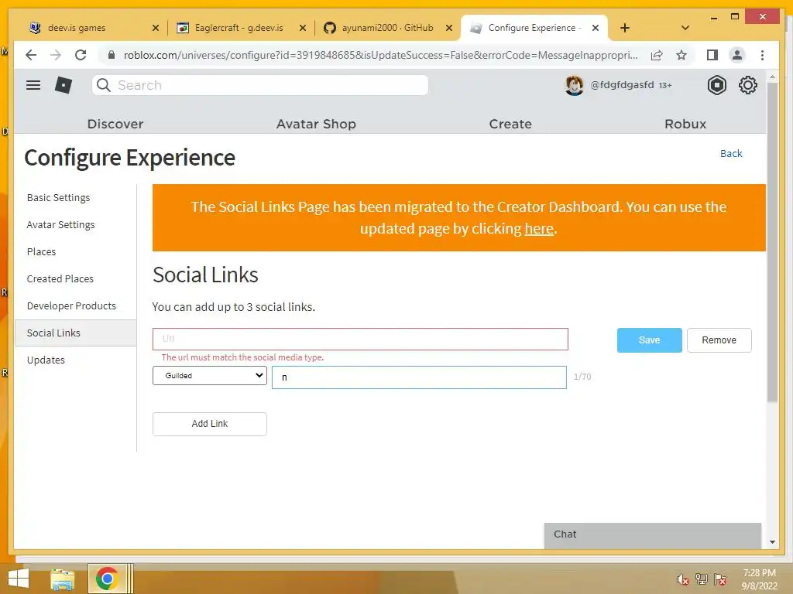The image size is (793, 594).
Task: Select Created Places in the sidebar
Action: coord(60,278)
